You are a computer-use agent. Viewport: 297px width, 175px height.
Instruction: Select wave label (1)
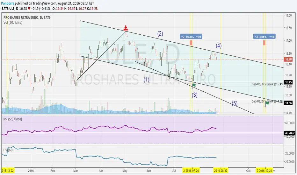[146, 80]
